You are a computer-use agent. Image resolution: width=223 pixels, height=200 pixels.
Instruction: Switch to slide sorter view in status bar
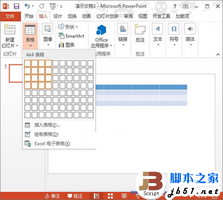click(x=110, y=196)
